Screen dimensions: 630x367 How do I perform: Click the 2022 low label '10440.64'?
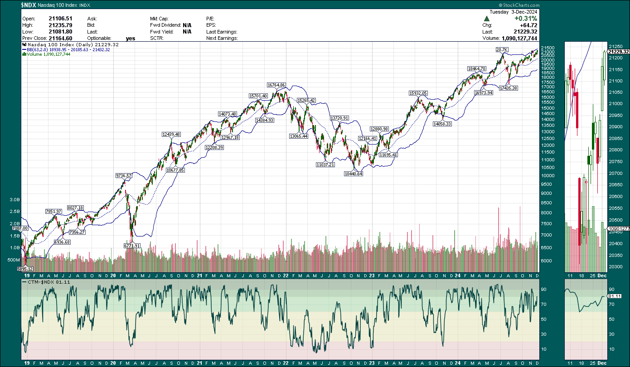pyautogui.click(x=354, y=174)
